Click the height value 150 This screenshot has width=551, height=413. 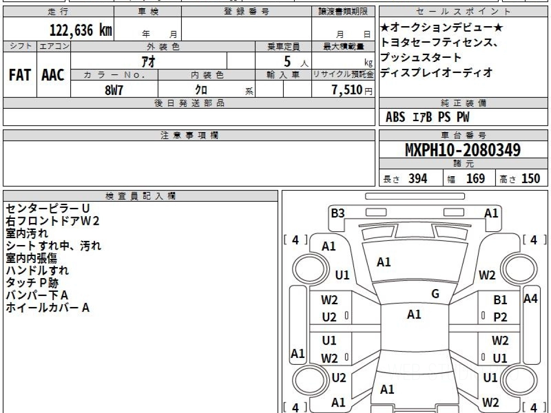(x=531, y=179)
